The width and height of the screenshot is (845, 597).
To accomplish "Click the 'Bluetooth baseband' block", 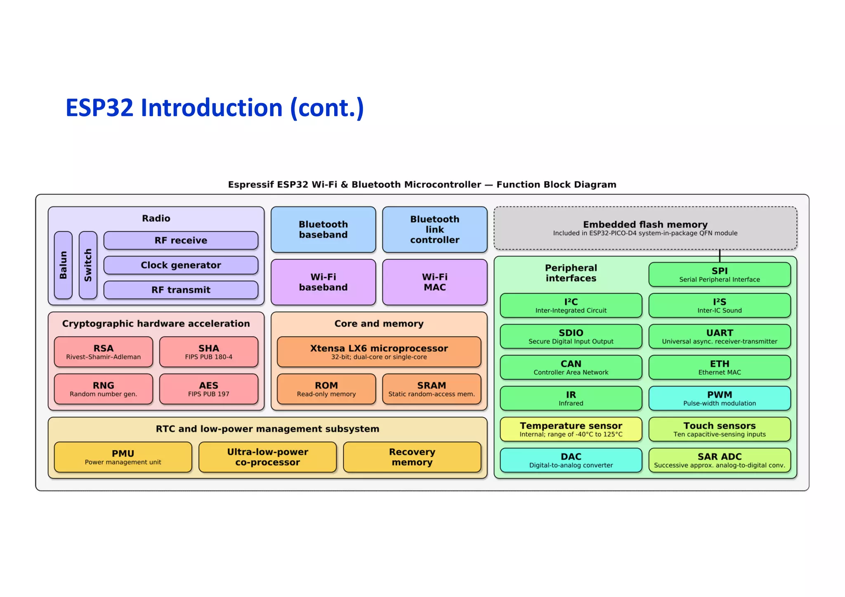I will 323,230.
